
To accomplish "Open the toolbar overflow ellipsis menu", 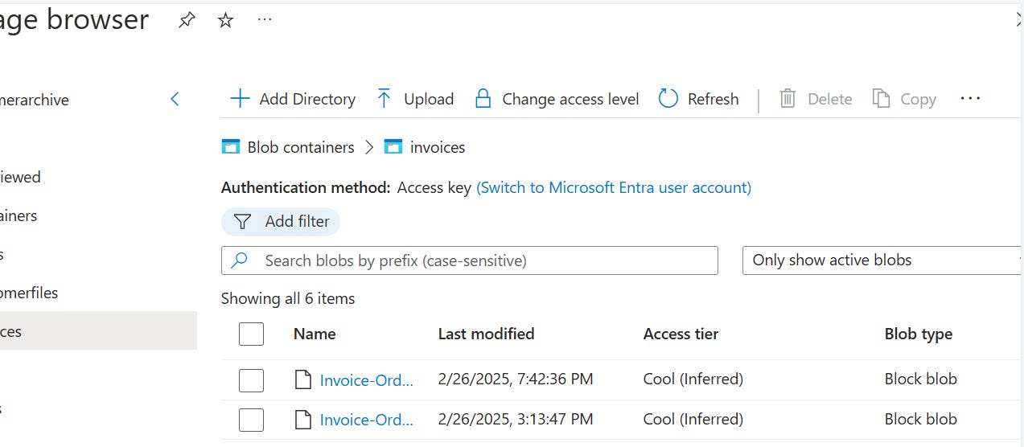I will click(x=970, y=99).
